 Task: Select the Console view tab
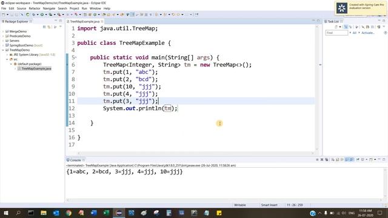tap(75, 160)
